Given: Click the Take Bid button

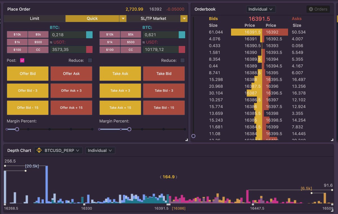Looking at the screenshot, I should point(164,74).
